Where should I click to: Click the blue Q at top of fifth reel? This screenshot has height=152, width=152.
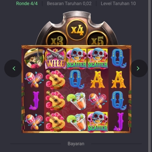(119, 59)
